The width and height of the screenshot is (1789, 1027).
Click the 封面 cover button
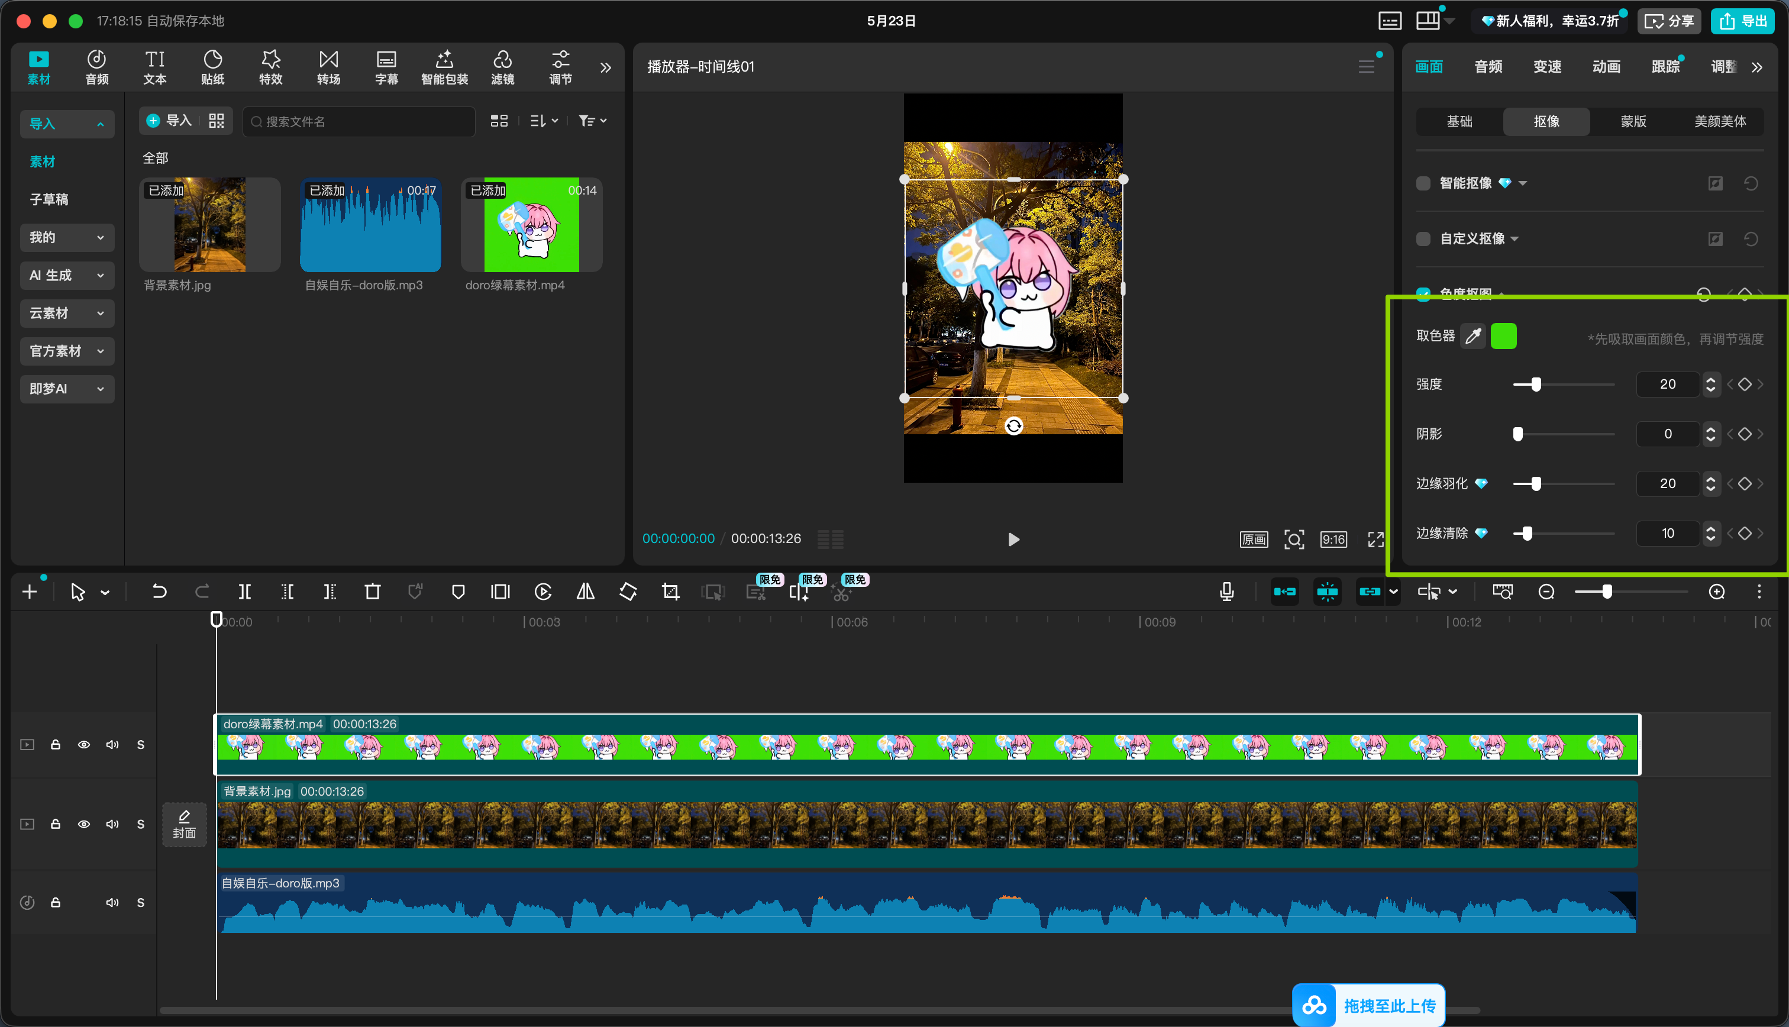click(184, 825)
